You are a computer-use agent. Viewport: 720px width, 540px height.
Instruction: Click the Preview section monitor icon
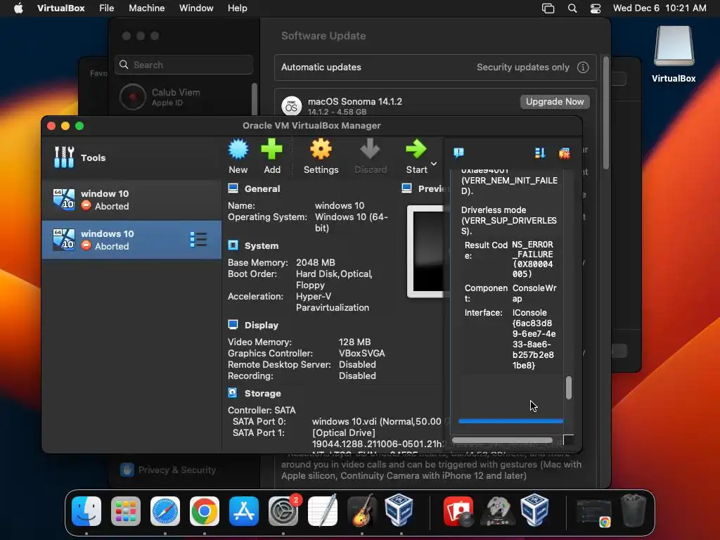pos(407,188)
